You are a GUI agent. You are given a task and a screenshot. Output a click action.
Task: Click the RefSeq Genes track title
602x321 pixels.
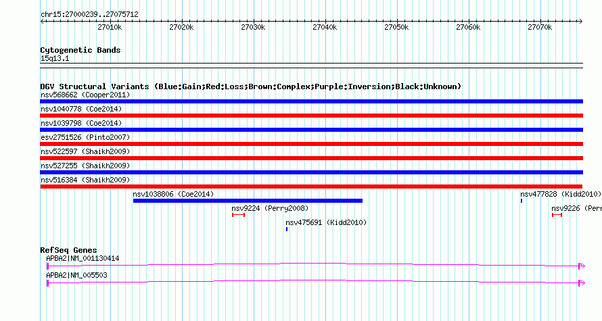pos(68,250)
